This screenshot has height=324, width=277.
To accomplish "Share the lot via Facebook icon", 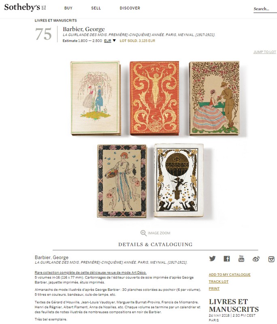I will (227, 258).
